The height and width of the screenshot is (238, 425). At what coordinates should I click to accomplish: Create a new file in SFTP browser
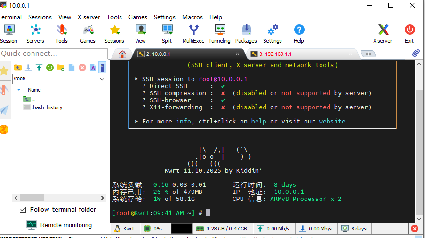[x=72, y=68]
